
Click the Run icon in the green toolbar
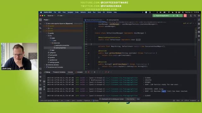pyautogui.click(x=174, y=16)
